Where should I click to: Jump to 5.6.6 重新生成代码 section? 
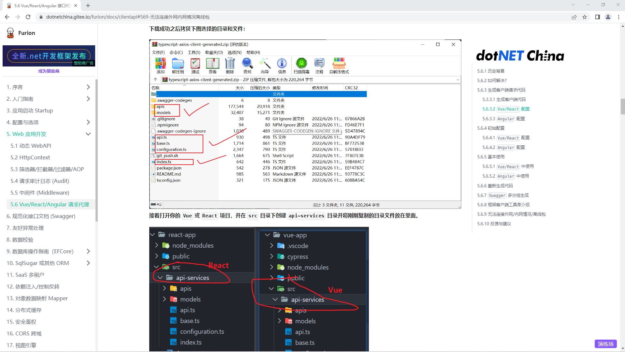point(495,186)
